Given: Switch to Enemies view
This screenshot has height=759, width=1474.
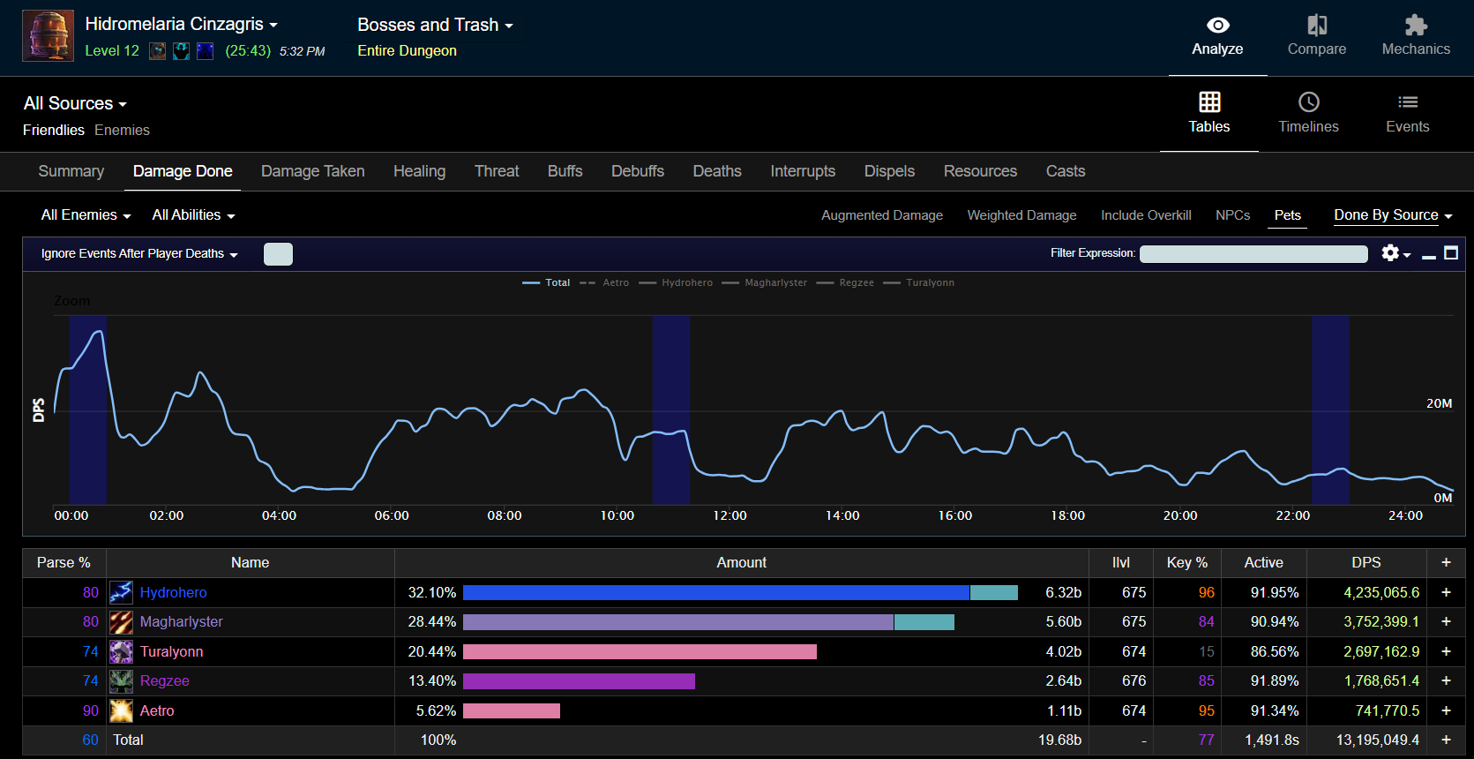Looking at the screenshot, I should (122, 130).
